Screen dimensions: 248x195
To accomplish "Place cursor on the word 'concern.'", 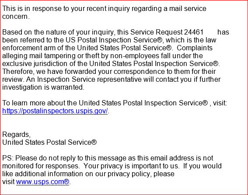I will (16, 17).
